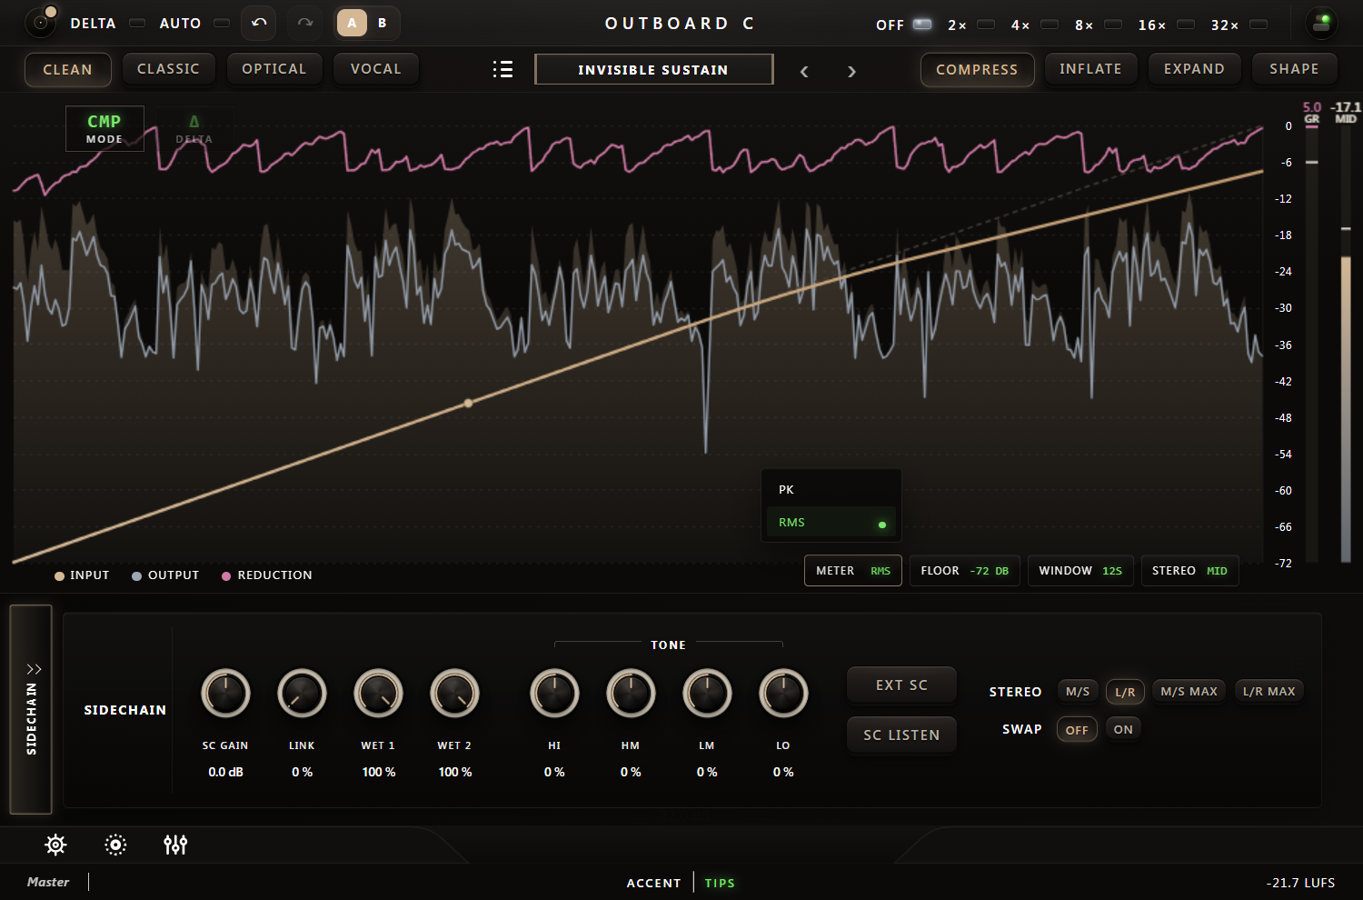Image resolution: width=1363 pixels, height=900 pixels.
Task: Switch to SHAPE mode
Action: click(x=1294, y=69)
